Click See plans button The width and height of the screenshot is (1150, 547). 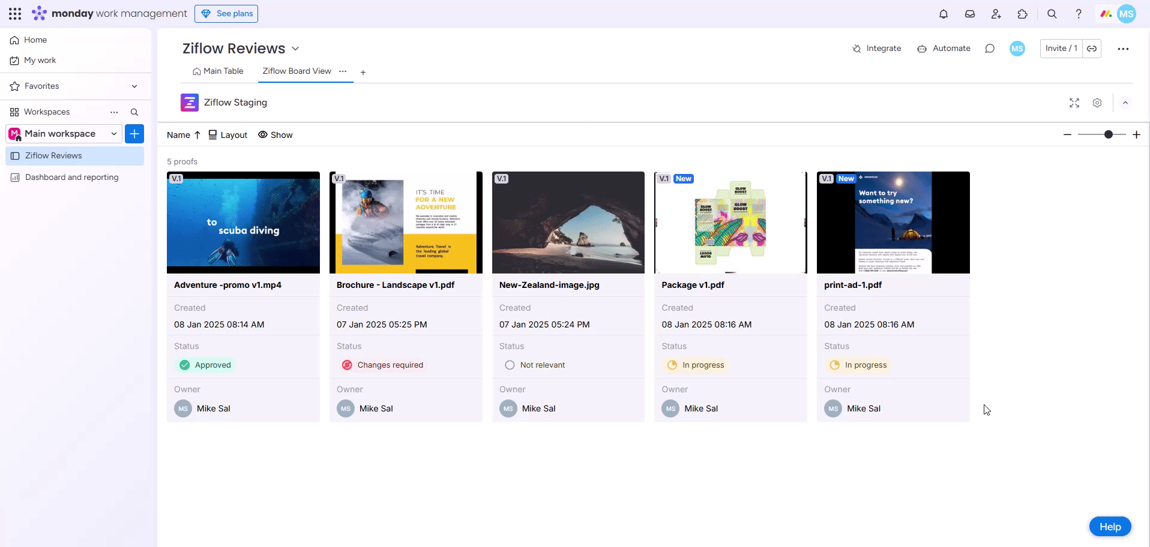click(226, 13)
